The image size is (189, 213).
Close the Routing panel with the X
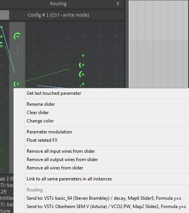click(x=118, y=4)
